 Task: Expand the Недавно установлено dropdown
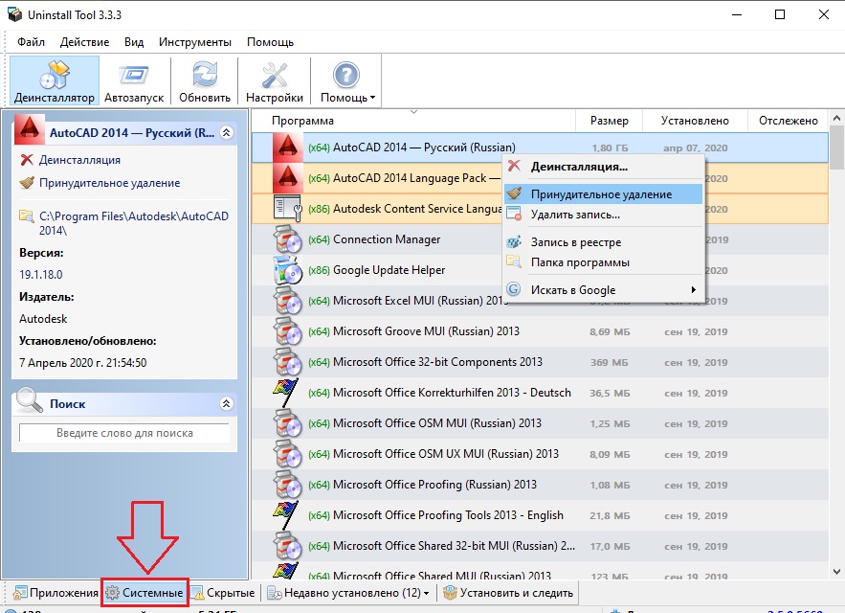426,594
